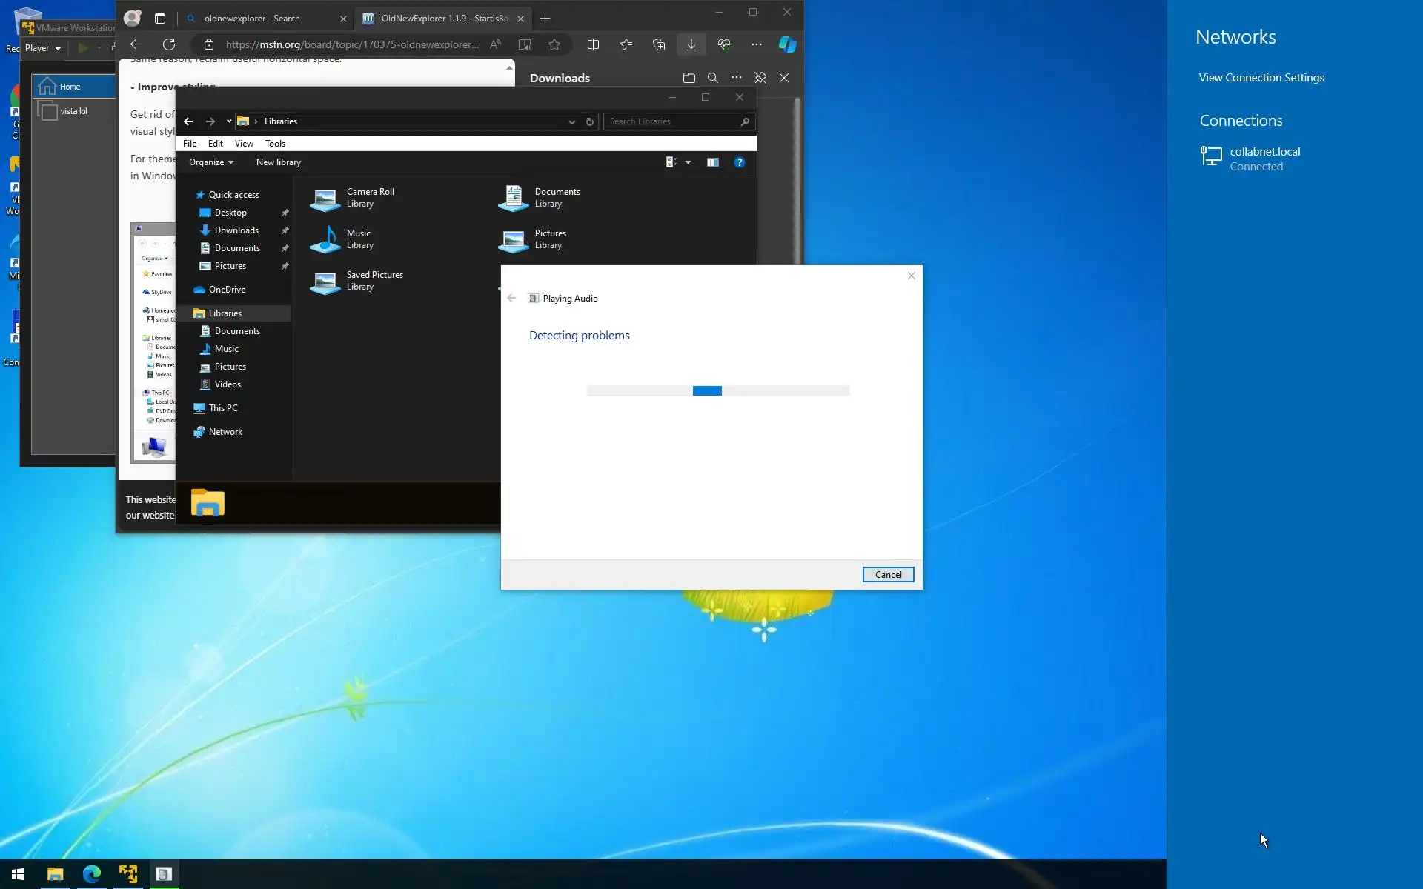Search downloads magnifier icon
Viewport: 1423px width, 889px height.
(x=712, y=78)
